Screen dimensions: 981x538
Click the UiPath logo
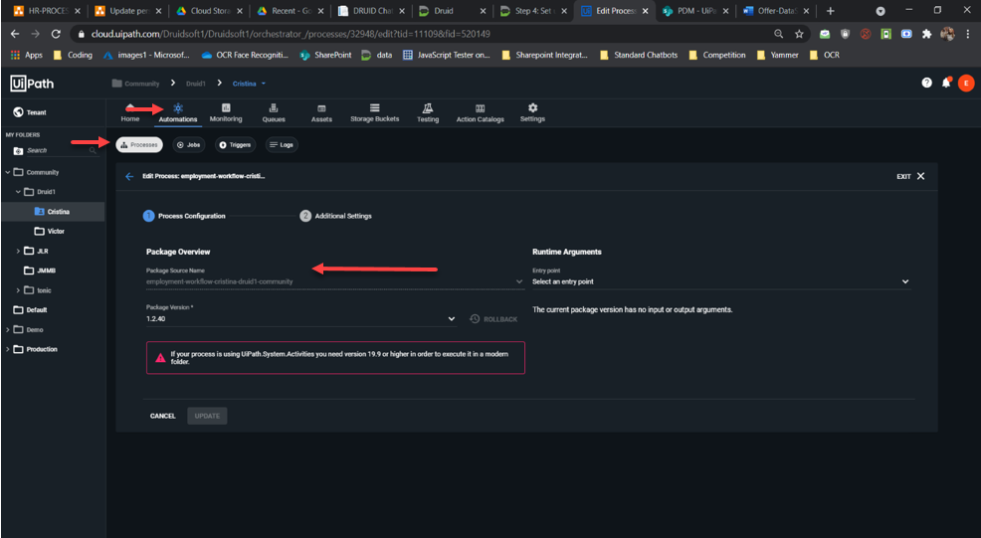(x=32, y=84)
